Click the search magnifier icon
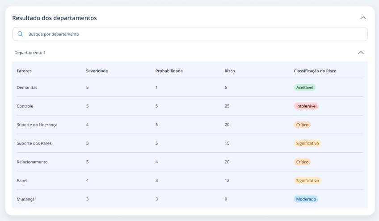379x221 pixels. point(20,34)
